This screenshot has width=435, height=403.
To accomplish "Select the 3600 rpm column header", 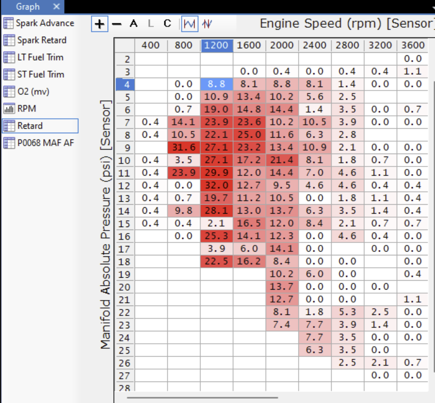I will click(x=413, y=46).
